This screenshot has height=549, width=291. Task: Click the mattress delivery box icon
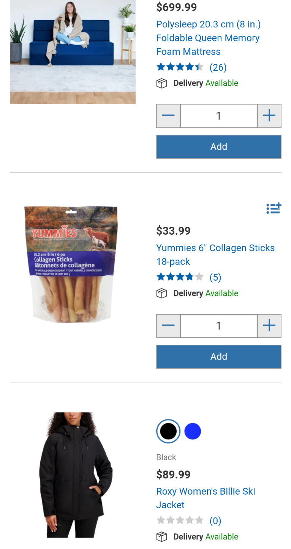[x=162, y=83]
